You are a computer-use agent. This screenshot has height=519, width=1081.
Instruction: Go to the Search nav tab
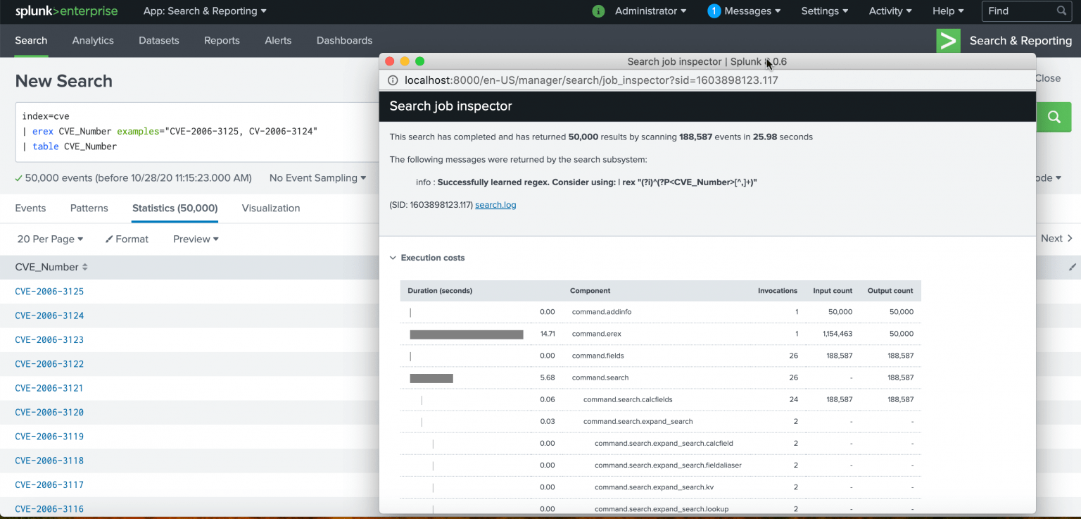(31, 41)
